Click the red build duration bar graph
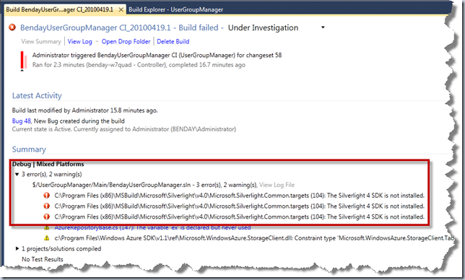Image resolution: width=465 pixels, height=280 pixels. tap(24, 60)
